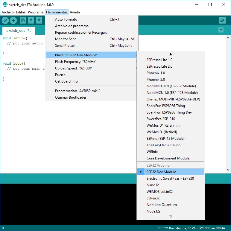Select the ESPea32 board
The height and width of the screenshot is (231, 231).
click(171, 198)
